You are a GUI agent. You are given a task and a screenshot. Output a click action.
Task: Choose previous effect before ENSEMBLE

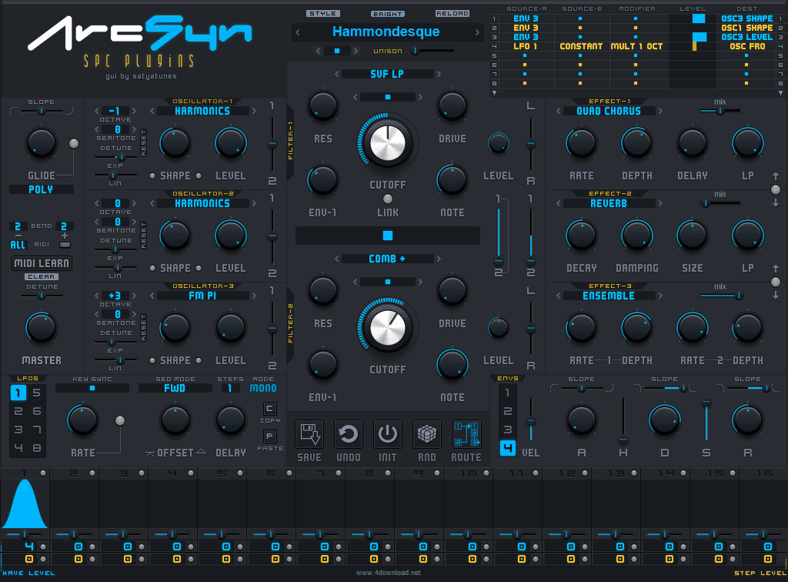pos(558,296)
